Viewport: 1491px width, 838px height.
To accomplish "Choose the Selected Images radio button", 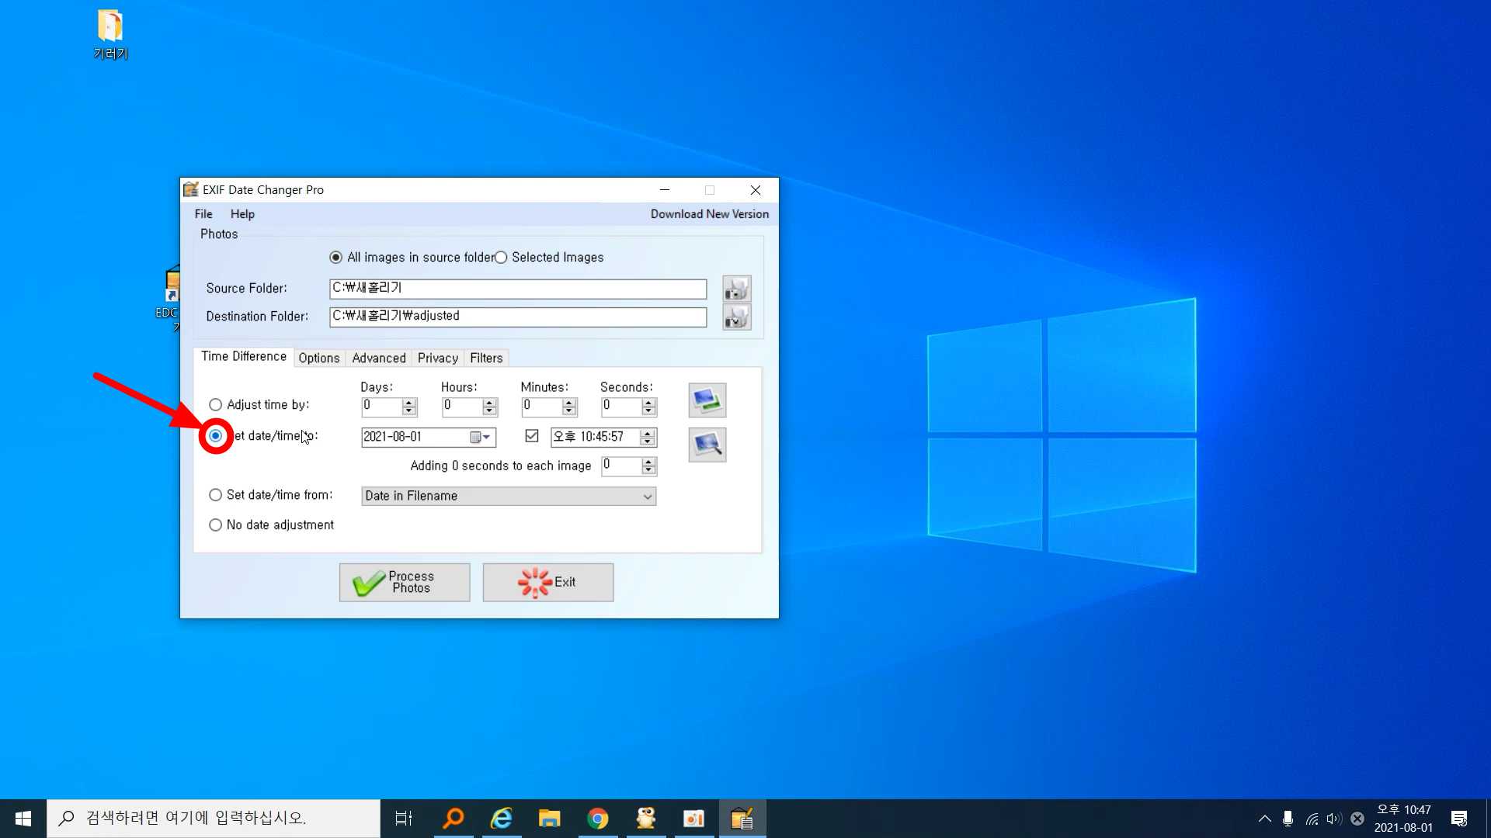I will [502, 258].
